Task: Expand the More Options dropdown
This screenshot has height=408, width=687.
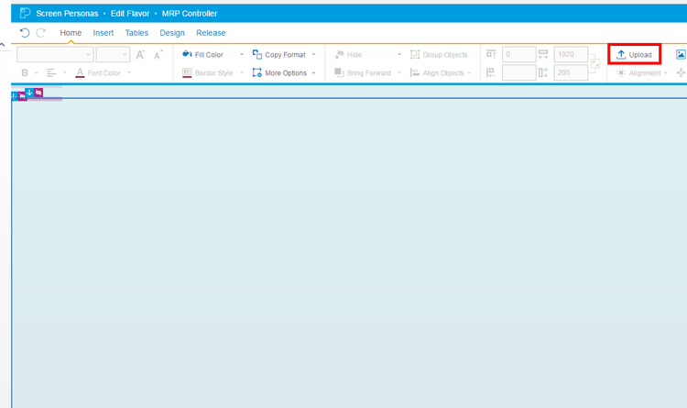Action: click(x=313, y=73)
